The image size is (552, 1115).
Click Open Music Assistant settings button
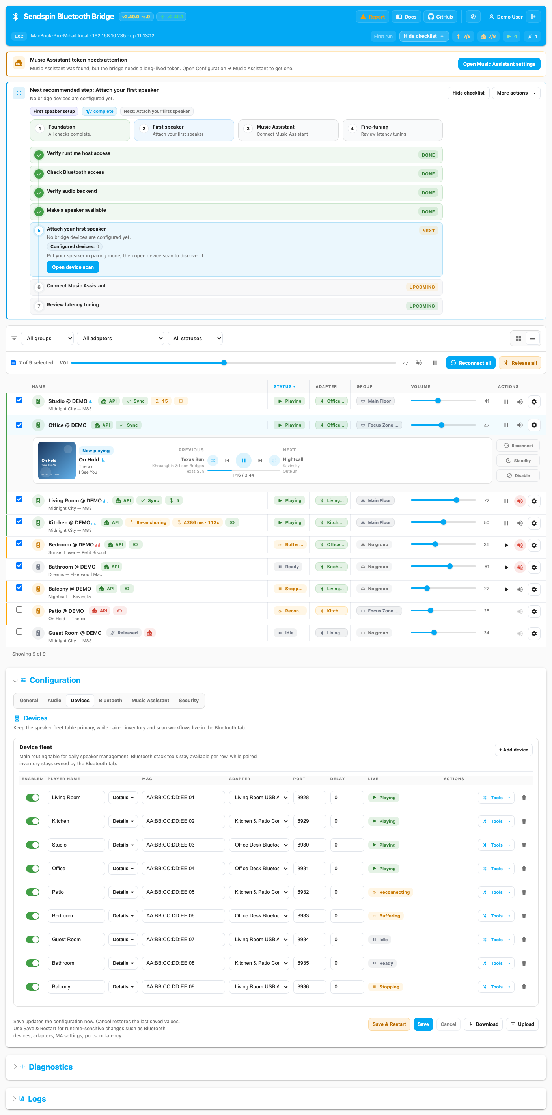[x=499, y=64]
